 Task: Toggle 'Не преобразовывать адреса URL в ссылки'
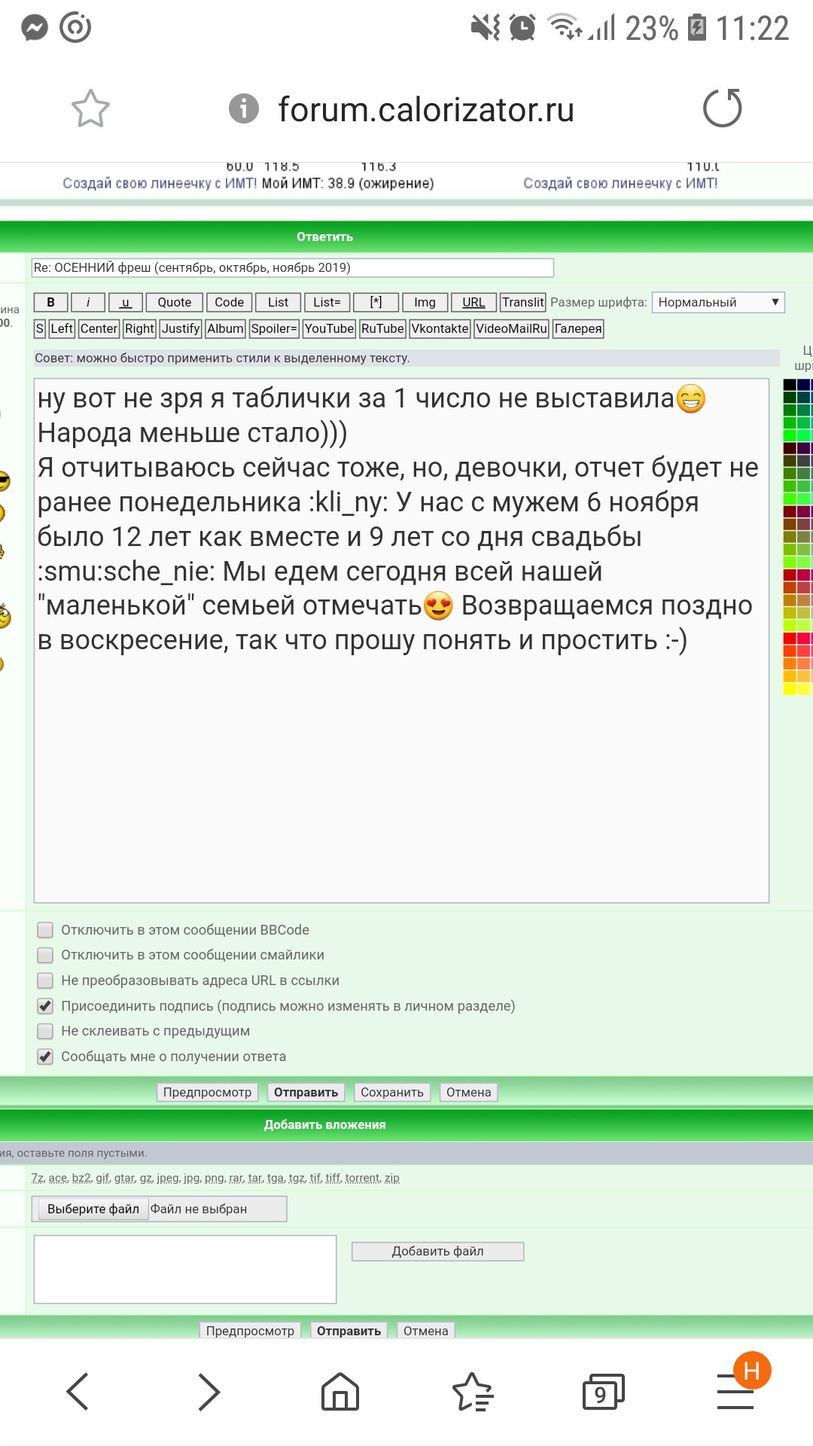45,981
